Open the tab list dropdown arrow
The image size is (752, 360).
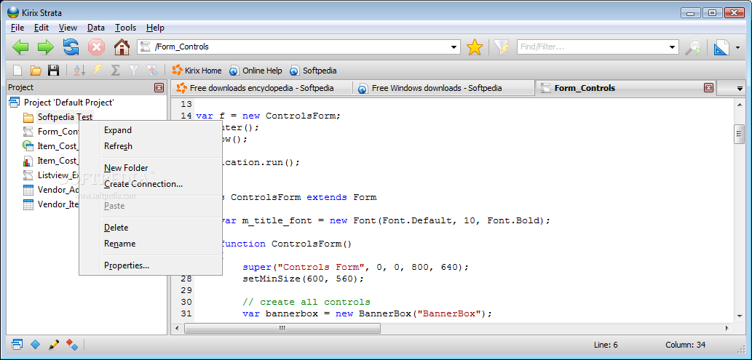click(740, 89)
